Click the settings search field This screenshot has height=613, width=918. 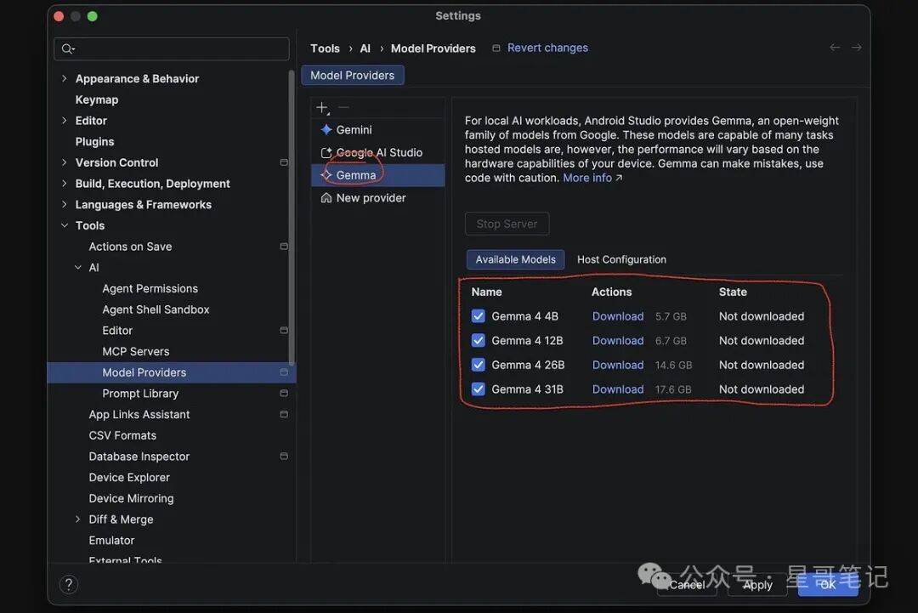tap(172, 48)
